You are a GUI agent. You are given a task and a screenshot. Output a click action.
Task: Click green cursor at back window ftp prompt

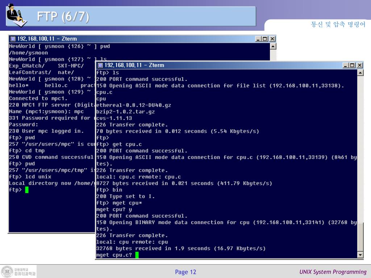pos(27,190)
